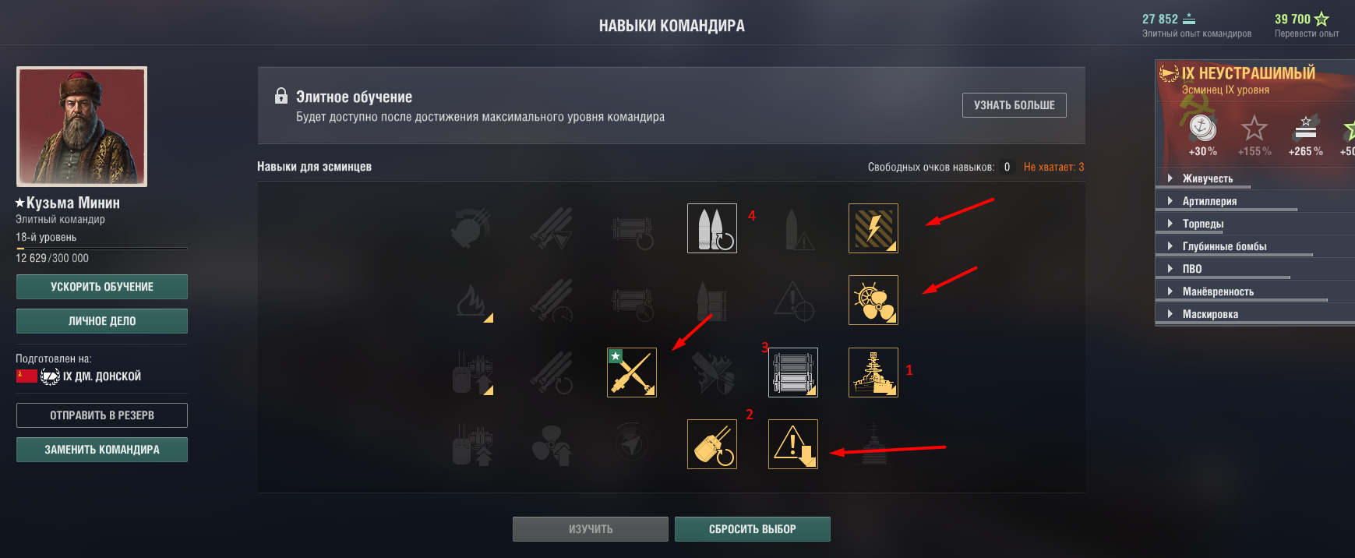Toggle the dimmed propeller with up-arrow skill
The image size is (1355, 558).
point(552,444)
